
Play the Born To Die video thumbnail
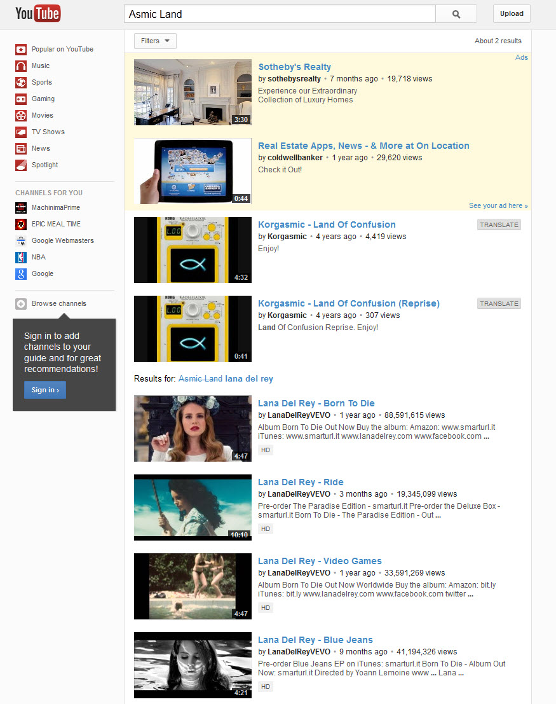click(x=193, y=429)
